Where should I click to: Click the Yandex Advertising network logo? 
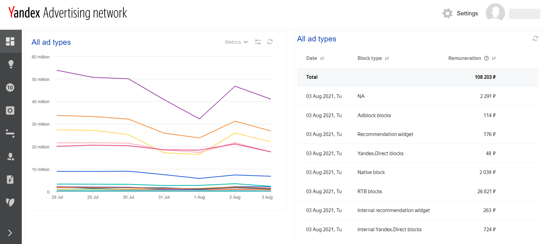pyautogui.click(x=68, y=13)
